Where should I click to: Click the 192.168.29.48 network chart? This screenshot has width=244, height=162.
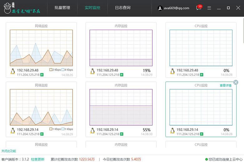point(41,48)
